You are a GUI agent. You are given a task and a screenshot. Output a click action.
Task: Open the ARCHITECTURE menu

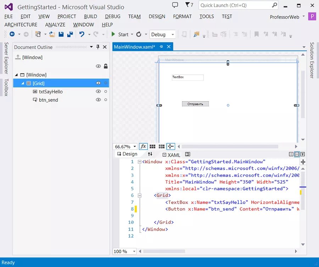coord(21,25)
